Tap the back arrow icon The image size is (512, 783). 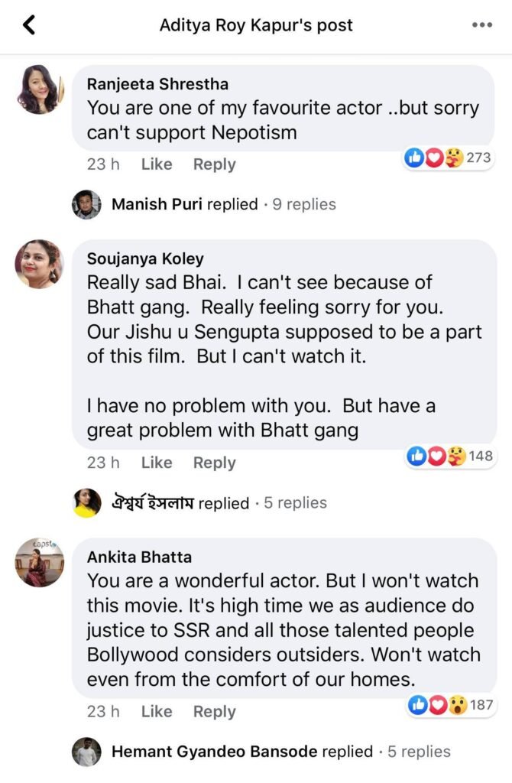[29, 25]
